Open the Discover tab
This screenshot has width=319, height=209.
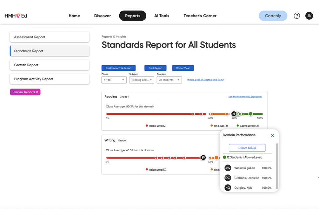pyautogui.click(x=102, y=16)
